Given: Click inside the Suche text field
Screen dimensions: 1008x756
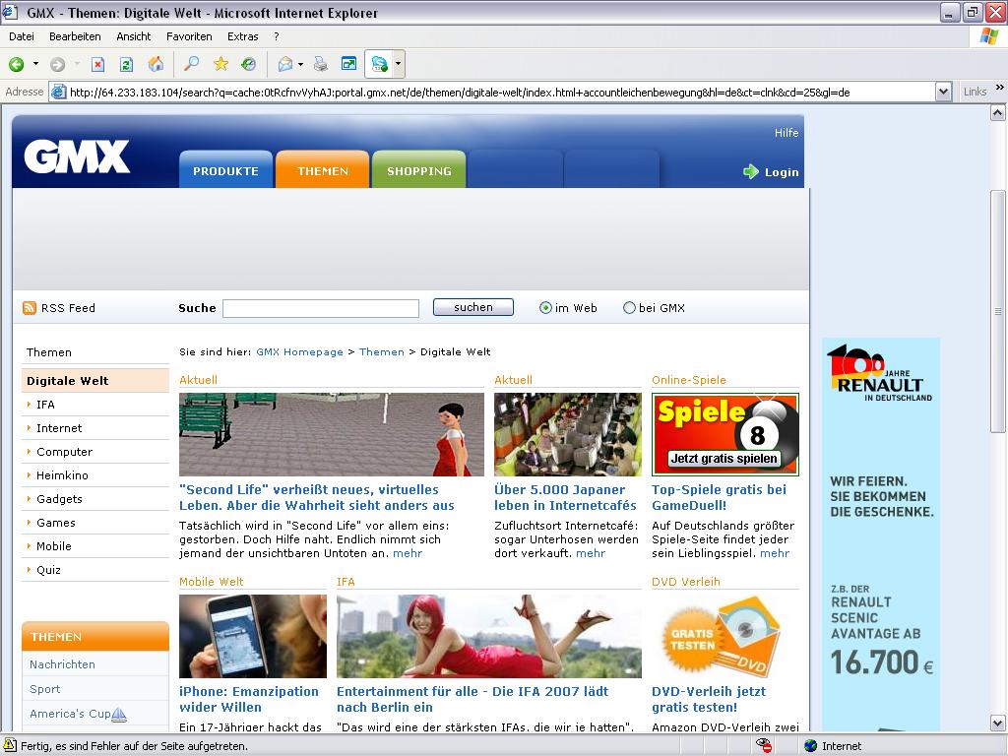Looking at the screenshot, I should pyautogui.click(x=321, y=308).
